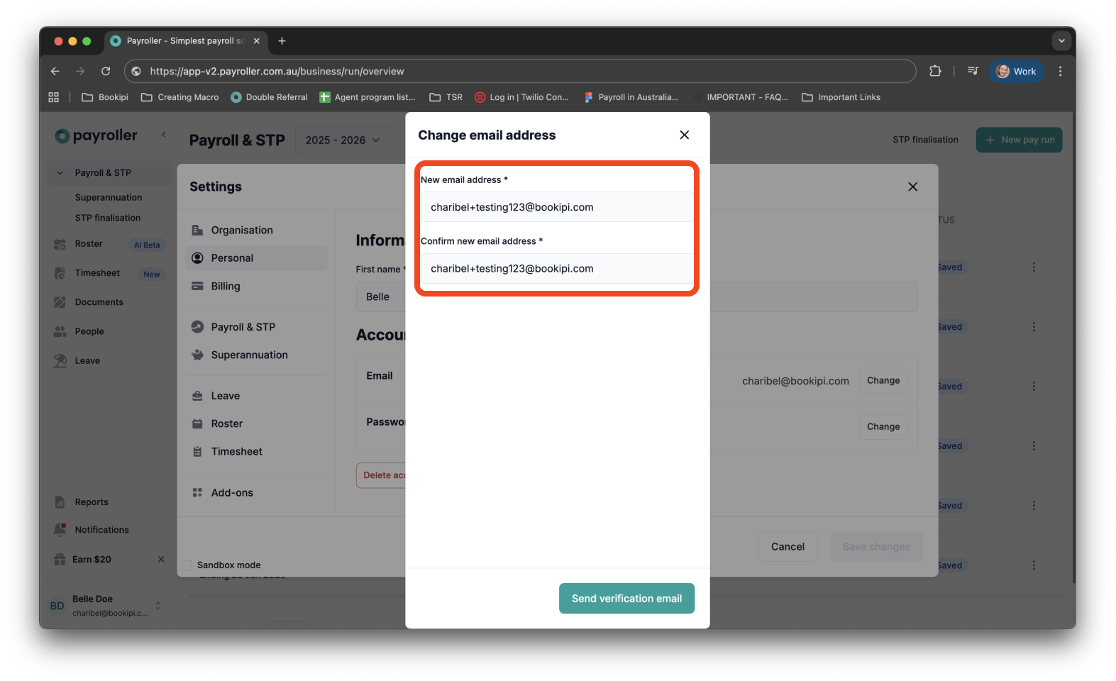Click the Organisation building icon

197,230
